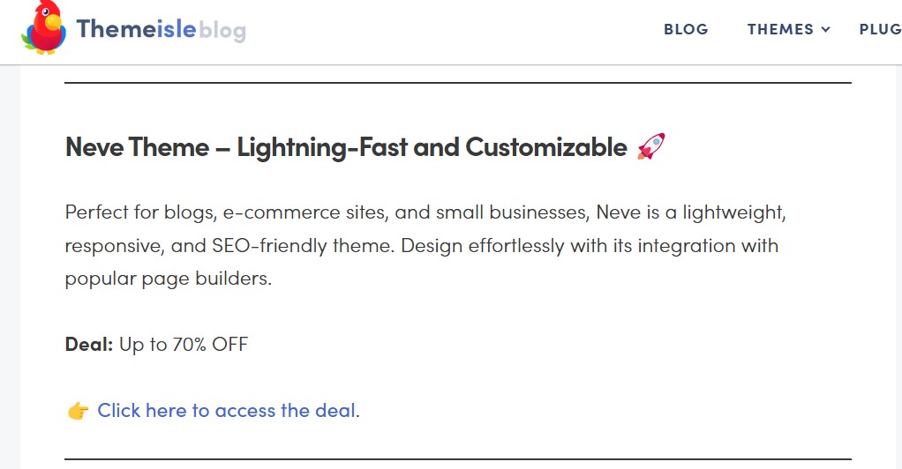The image size is (902, 469).
Task: Click the horizontal divider above the heading
Action: (x=457, y=83)
